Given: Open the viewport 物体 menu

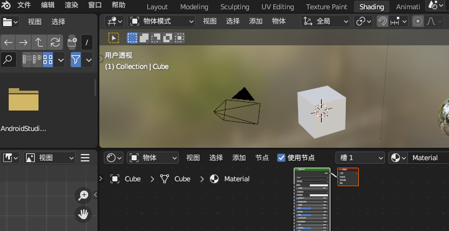Looking at the screenshot, I should point(278,21).
